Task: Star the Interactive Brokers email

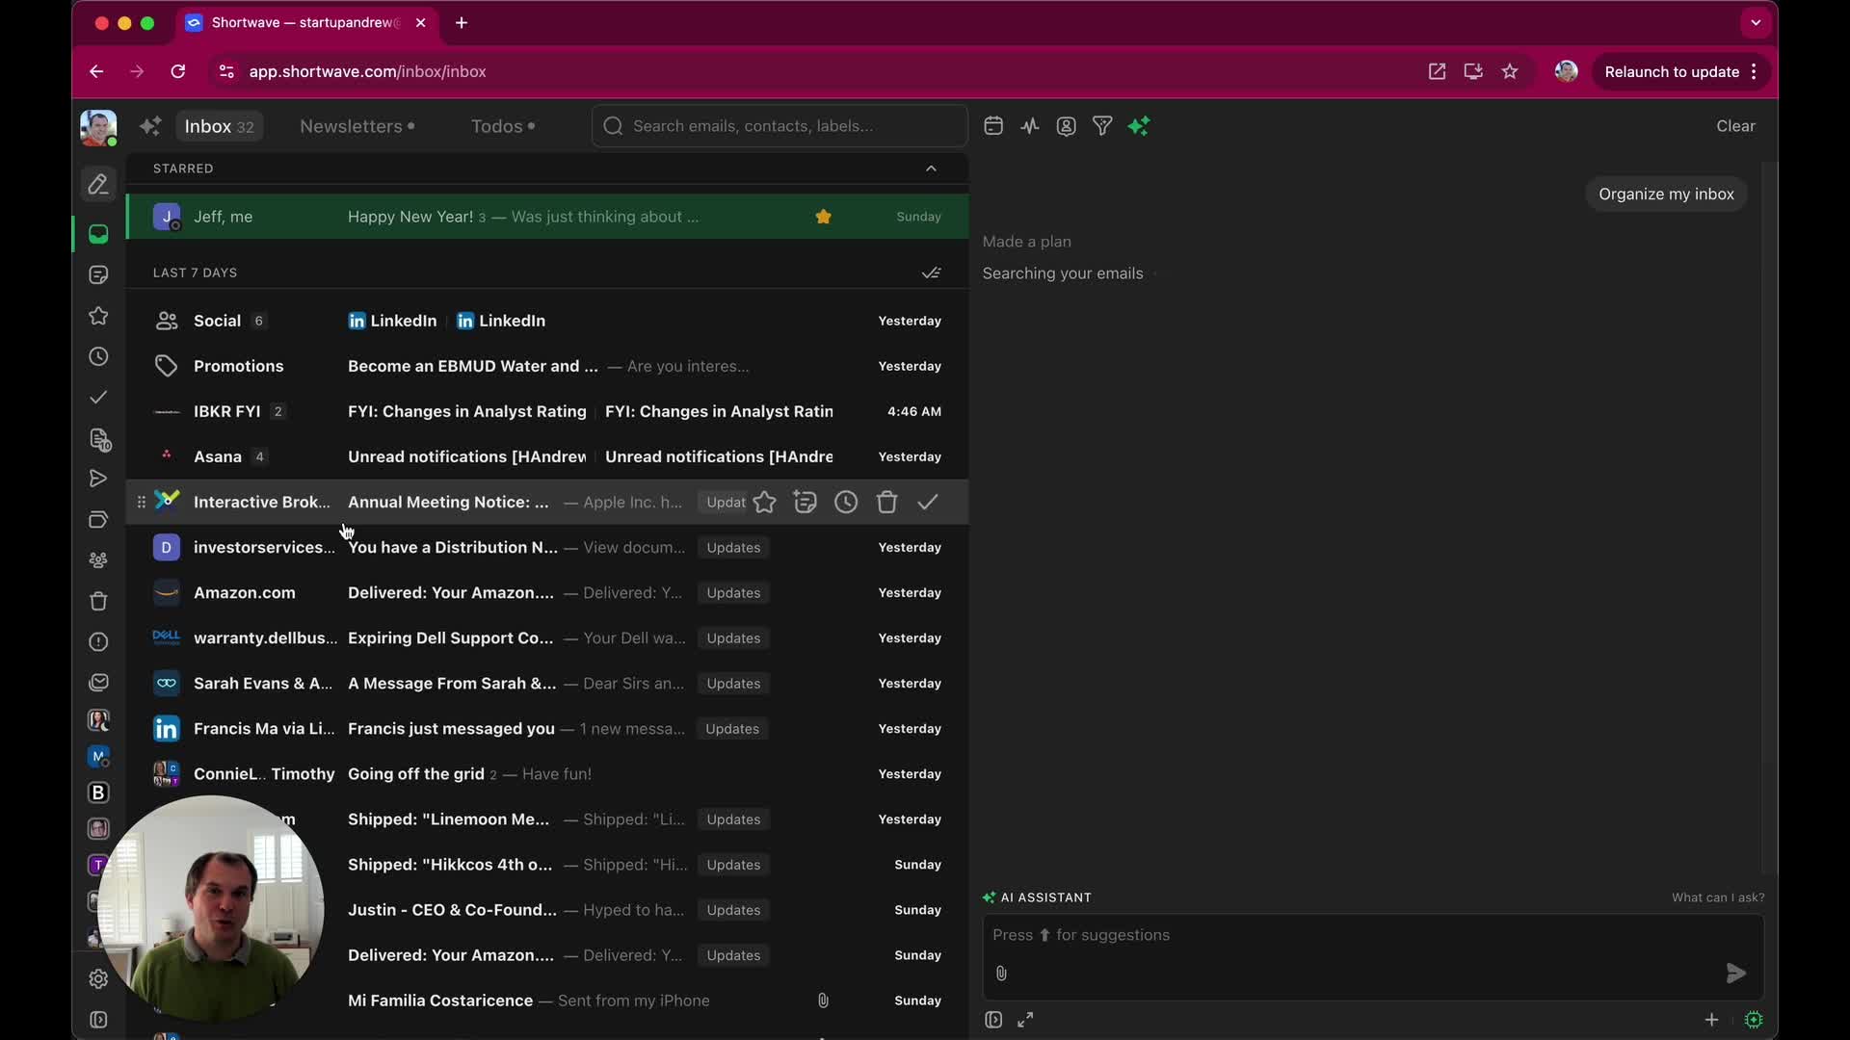Action: click(764, 502)
